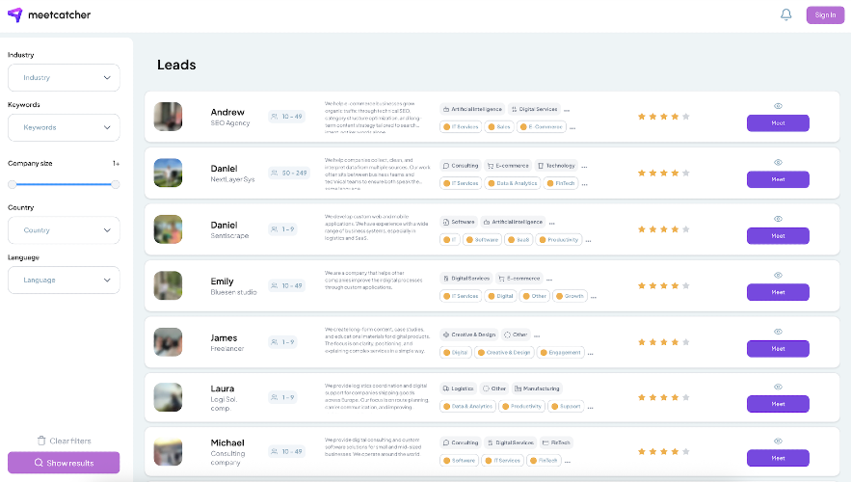This screenshot has height=482, width=851.
Task: Click the trash icon beside Clear filters
Action: click(41, 441)
